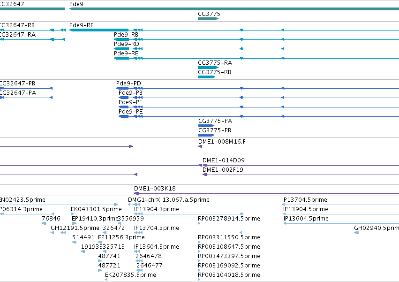Select the 2646478 feature label
This screenshot has height=282, width=399.
point(149,256)
